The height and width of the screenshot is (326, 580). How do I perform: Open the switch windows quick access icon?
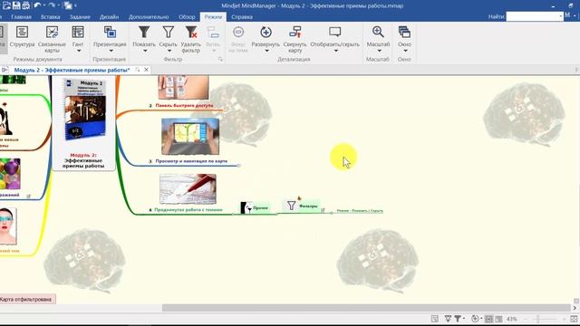point(68,5)
